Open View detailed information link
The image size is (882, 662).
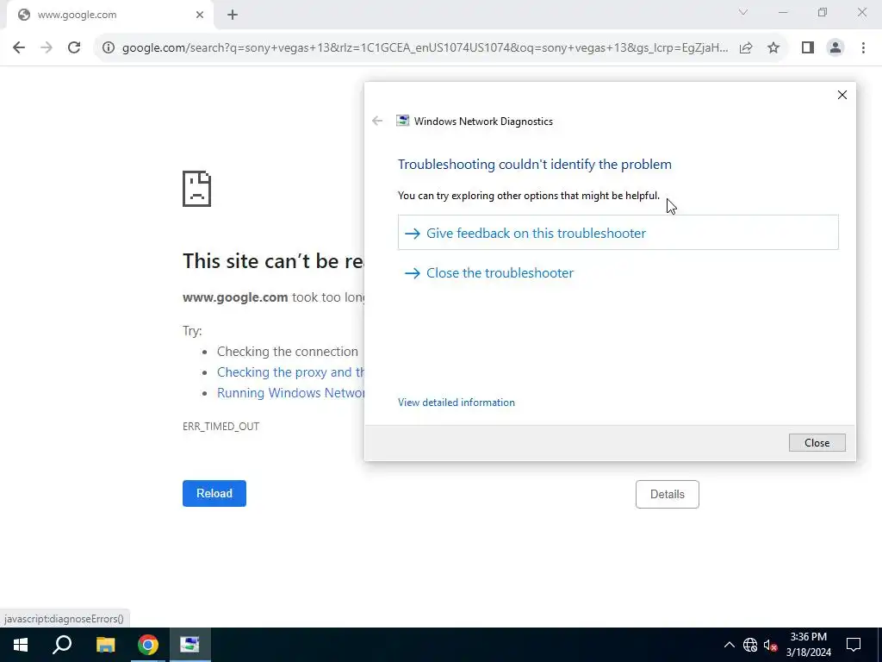click(x=457, y=403)
